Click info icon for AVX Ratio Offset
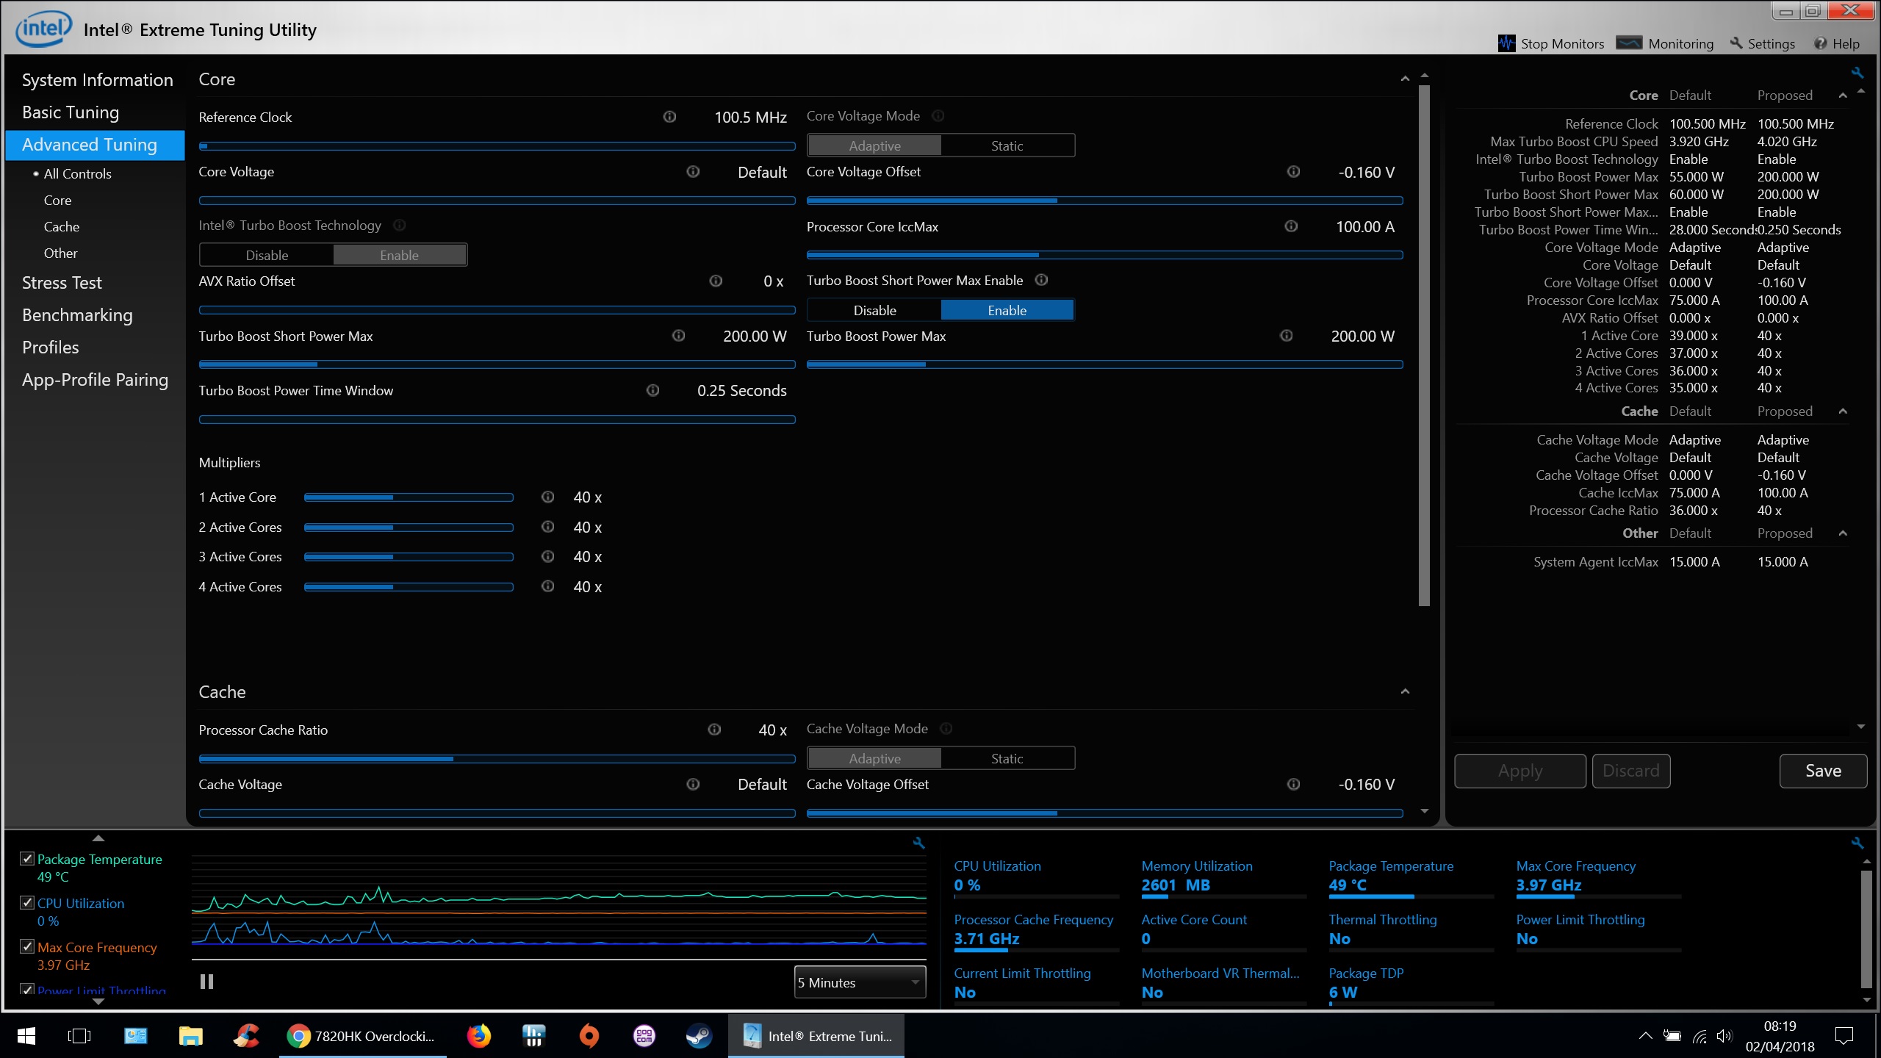Screen dimensions: 1881x1058 pyautogui.click(x=716, y=281)
